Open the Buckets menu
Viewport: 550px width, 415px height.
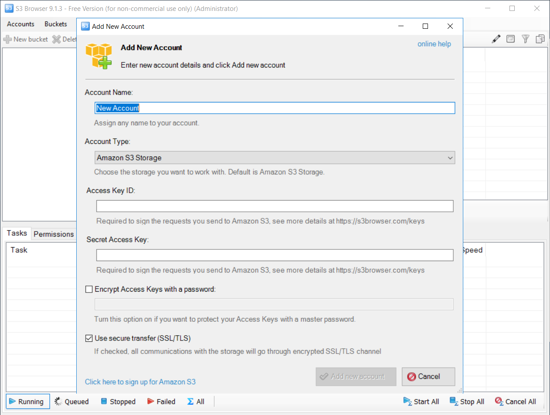pos(56,24)
